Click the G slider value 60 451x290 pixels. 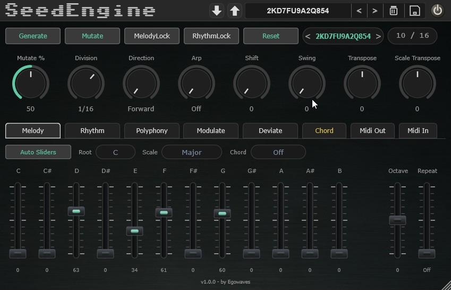click(x=222, y=270)
